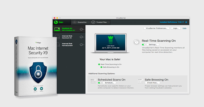Viewport: 204px width, 107px height.
Task: Close the VirusBarrier window
Action: coord(54,18)
